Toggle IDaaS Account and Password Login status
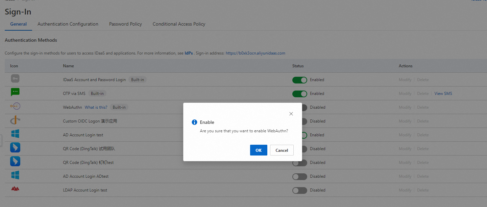This screenshot has width=487, height=207. click(x=299, y=80)
